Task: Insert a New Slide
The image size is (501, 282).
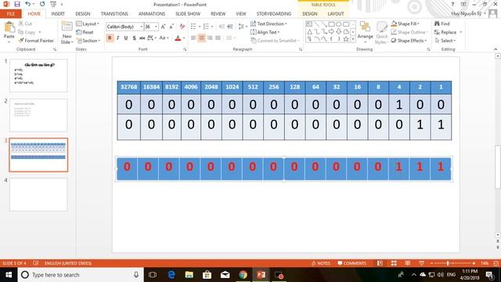Action: (67, 33)
